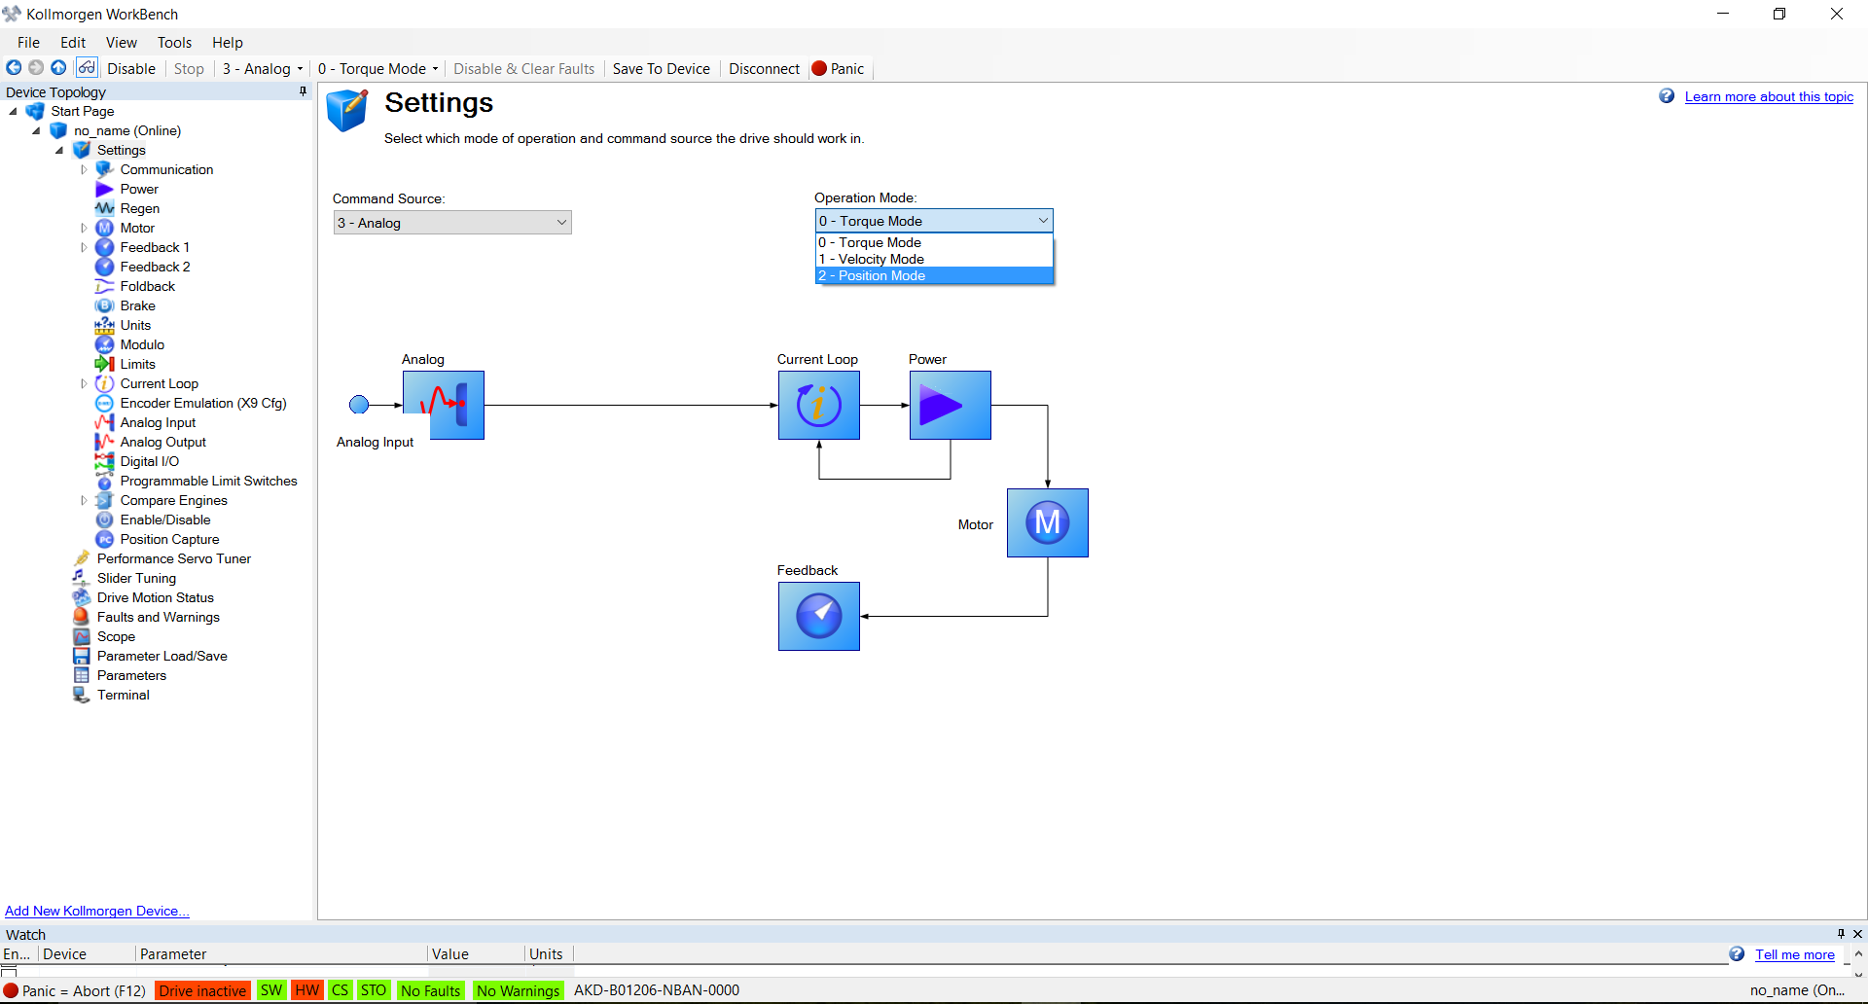Close the Watch panel
This screenshot has height=1004, width=1868.
(x=1857, y=934)
